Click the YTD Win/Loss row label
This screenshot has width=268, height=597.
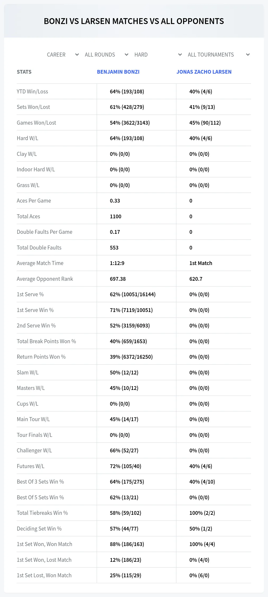32,92
